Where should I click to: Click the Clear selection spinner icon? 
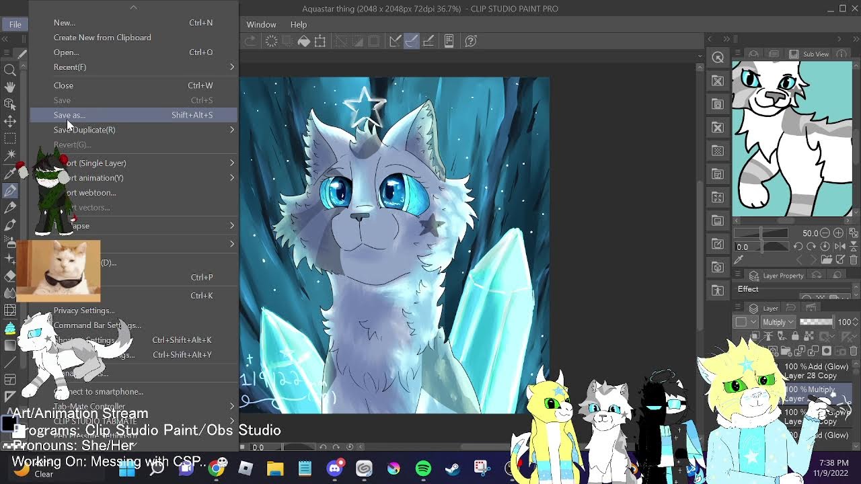click(x=272, y=41)
